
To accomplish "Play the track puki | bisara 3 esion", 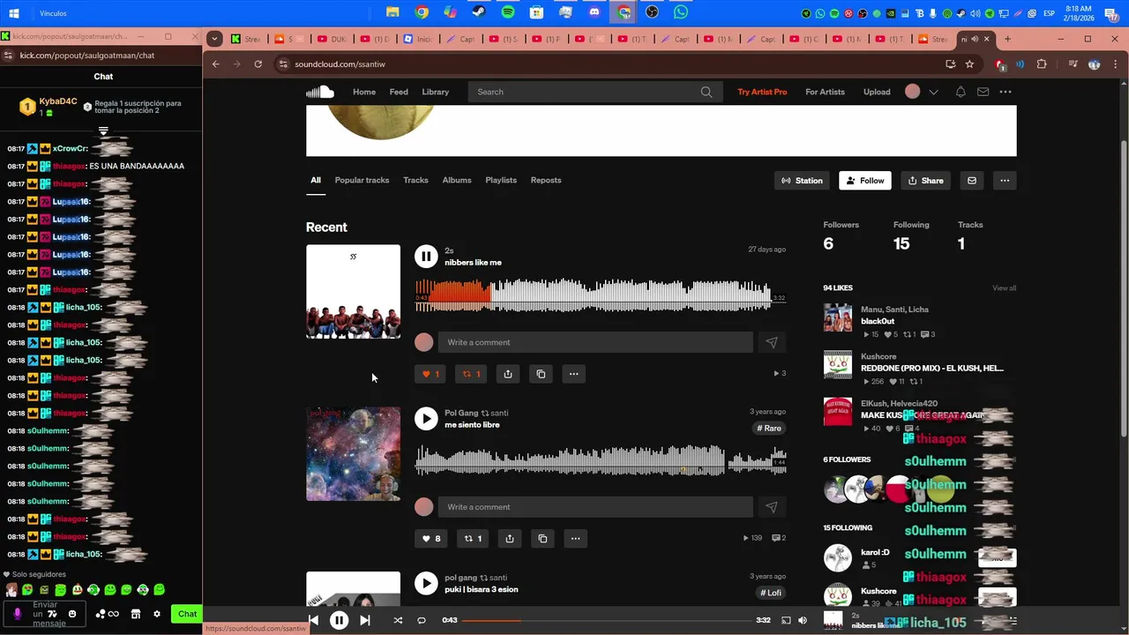I will click(x=426, y=583).
